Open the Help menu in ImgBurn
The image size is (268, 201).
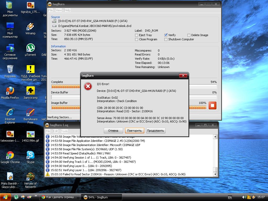tap(67, 10)
